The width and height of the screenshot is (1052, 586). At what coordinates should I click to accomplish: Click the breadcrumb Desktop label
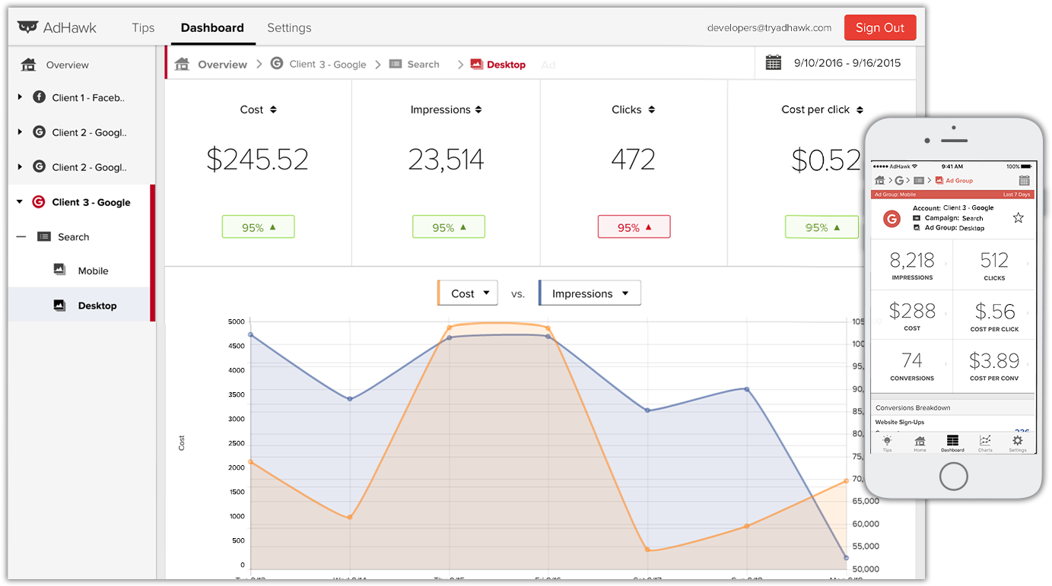click(506, 65)
